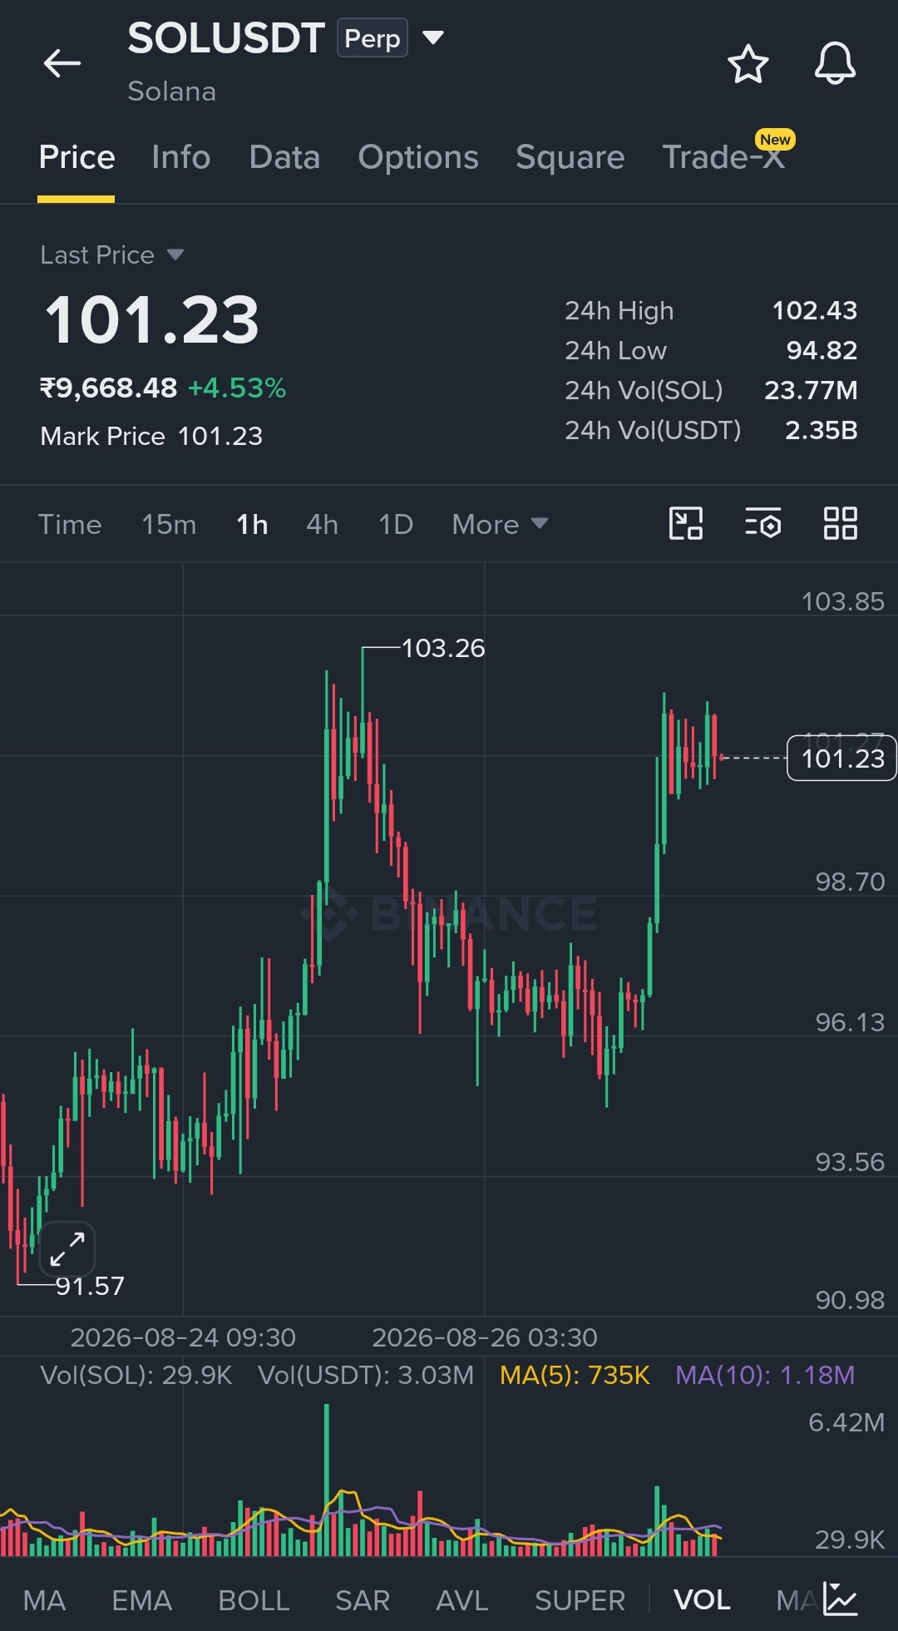Tap the Solana subtitle text

172,91
